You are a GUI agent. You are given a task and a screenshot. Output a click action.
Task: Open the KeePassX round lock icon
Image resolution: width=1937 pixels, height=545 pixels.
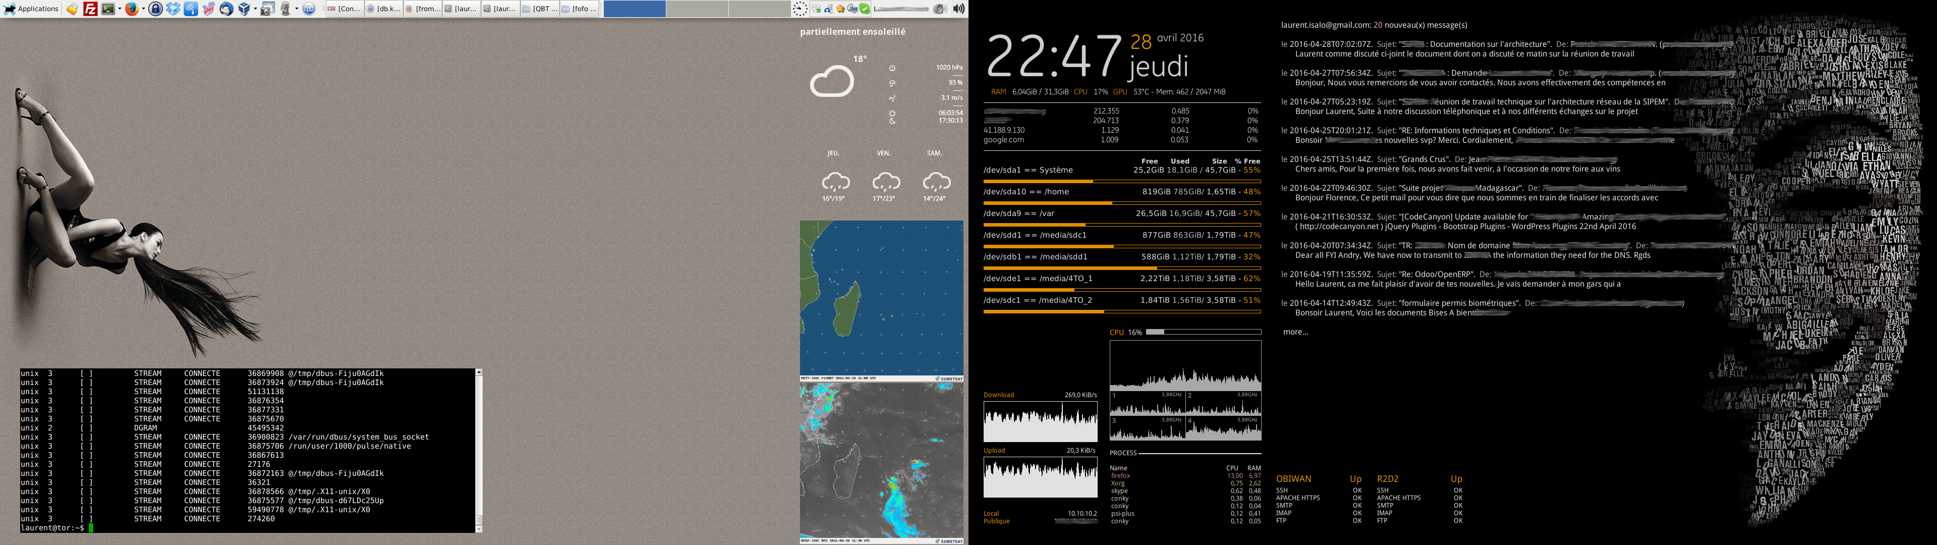(156, 9)
